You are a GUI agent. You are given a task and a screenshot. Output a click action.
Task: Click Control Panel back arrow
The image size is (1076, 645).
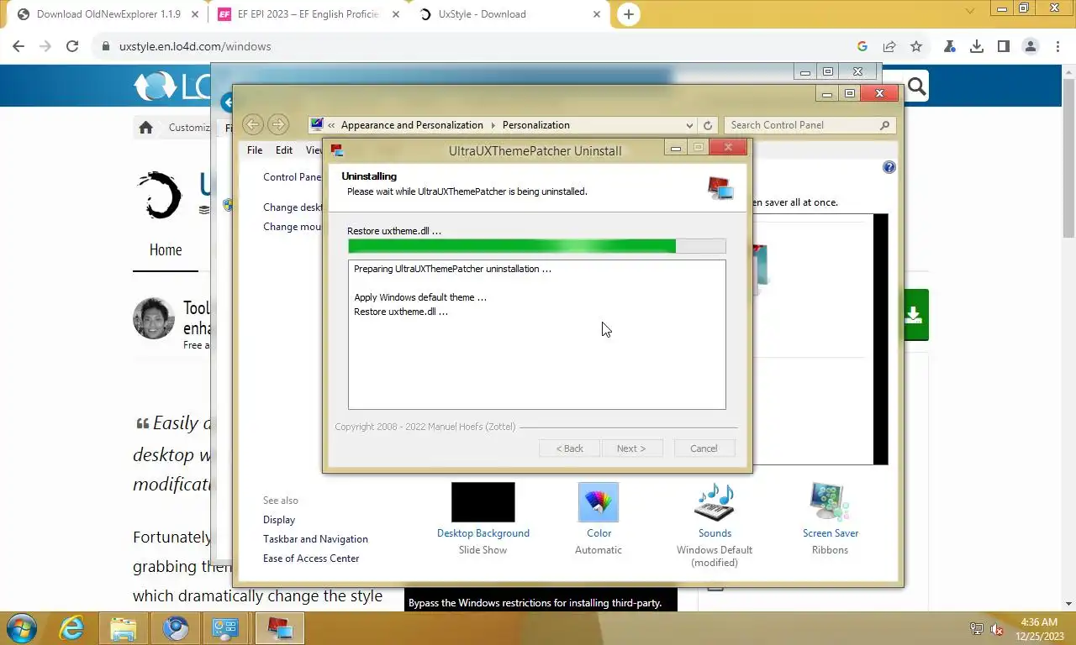(x=253, y=125)
